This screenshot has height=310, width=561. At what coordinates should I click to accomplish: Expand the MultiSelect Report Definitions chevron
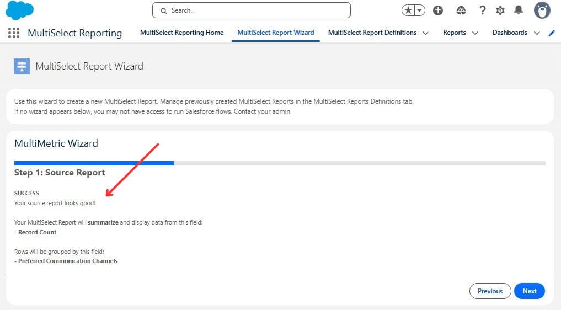425,33
